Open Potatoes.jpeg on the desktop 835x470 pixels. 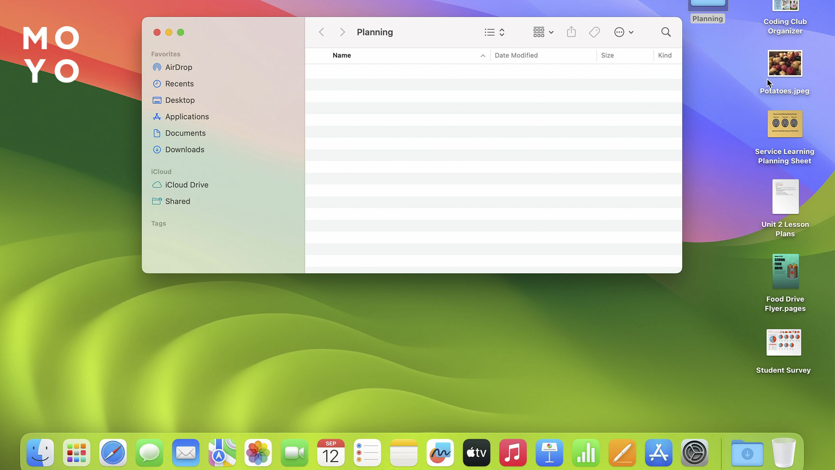coord(785,63)
